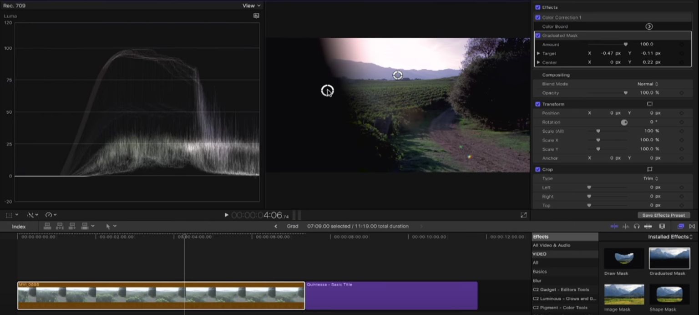The width and height of the screenshot is (699, 315).
Task: Uncheck the Effects checkbox
Action: click(x=537, y=7)
